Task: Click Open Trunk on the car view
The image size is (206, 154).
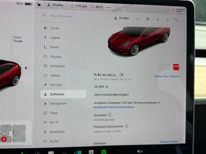Action: point(18,39)
